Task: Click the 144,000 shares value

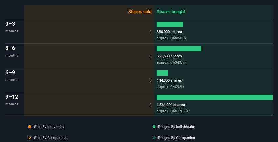Action: (169, 80)
